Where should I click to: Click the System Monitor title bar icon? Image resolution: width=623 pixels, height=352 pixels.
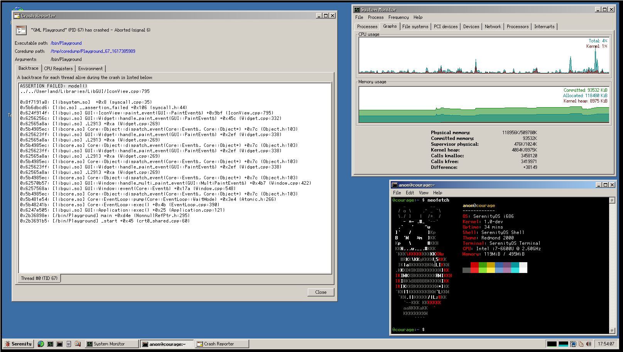[x=357, y=10]
